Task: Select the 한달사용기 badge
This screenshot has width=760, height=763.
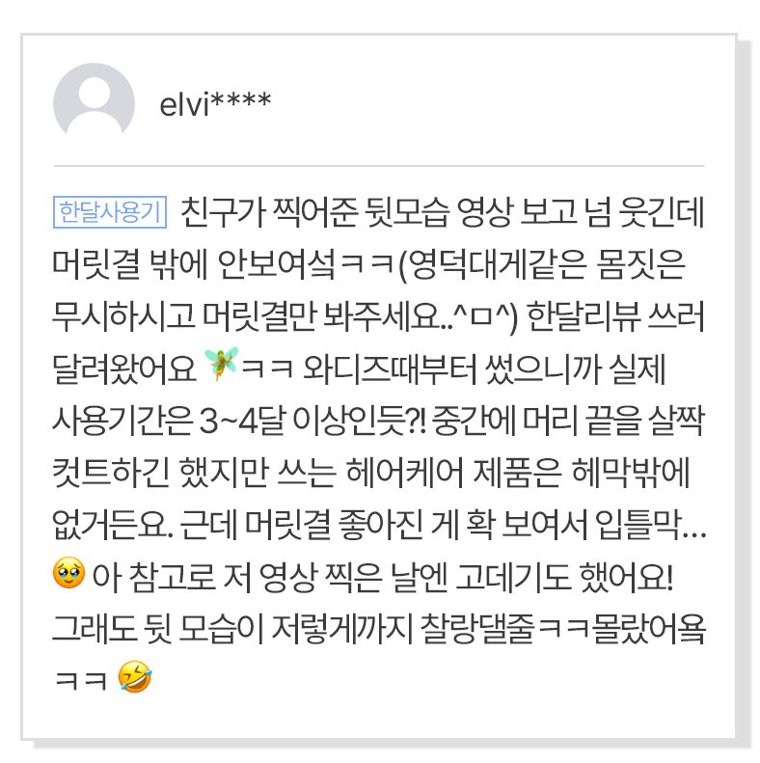Action: click(112, 211)
